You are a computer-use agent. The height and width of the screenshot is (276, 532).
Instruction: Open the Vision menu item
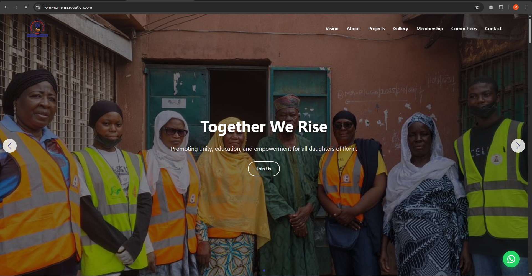click(332, 29)
